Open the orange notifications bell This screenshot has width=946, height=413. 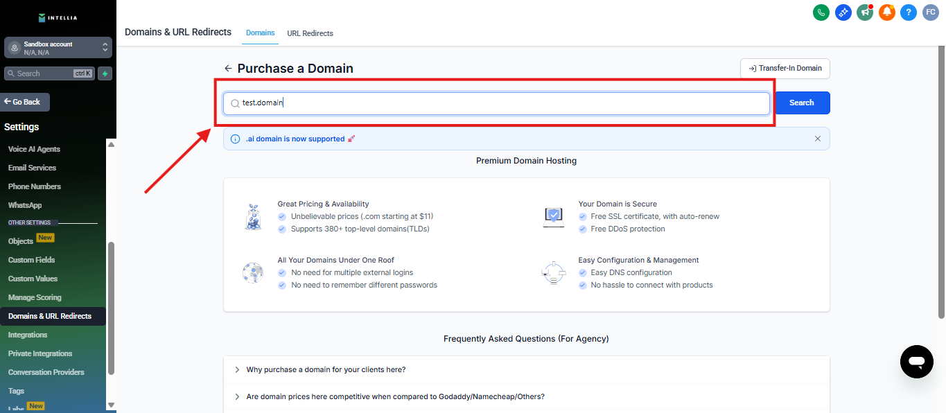886,12
